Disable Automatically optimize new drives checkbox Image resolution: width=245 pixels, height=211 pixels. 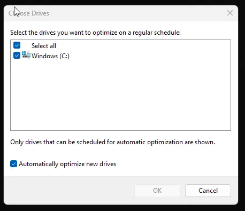[13, 164]
